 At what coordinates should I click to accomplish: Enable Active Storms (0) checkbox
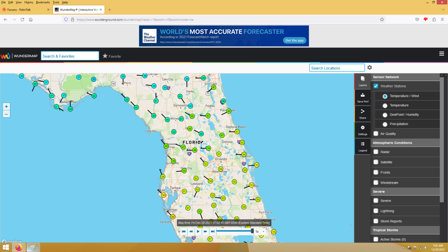[376, 239]
